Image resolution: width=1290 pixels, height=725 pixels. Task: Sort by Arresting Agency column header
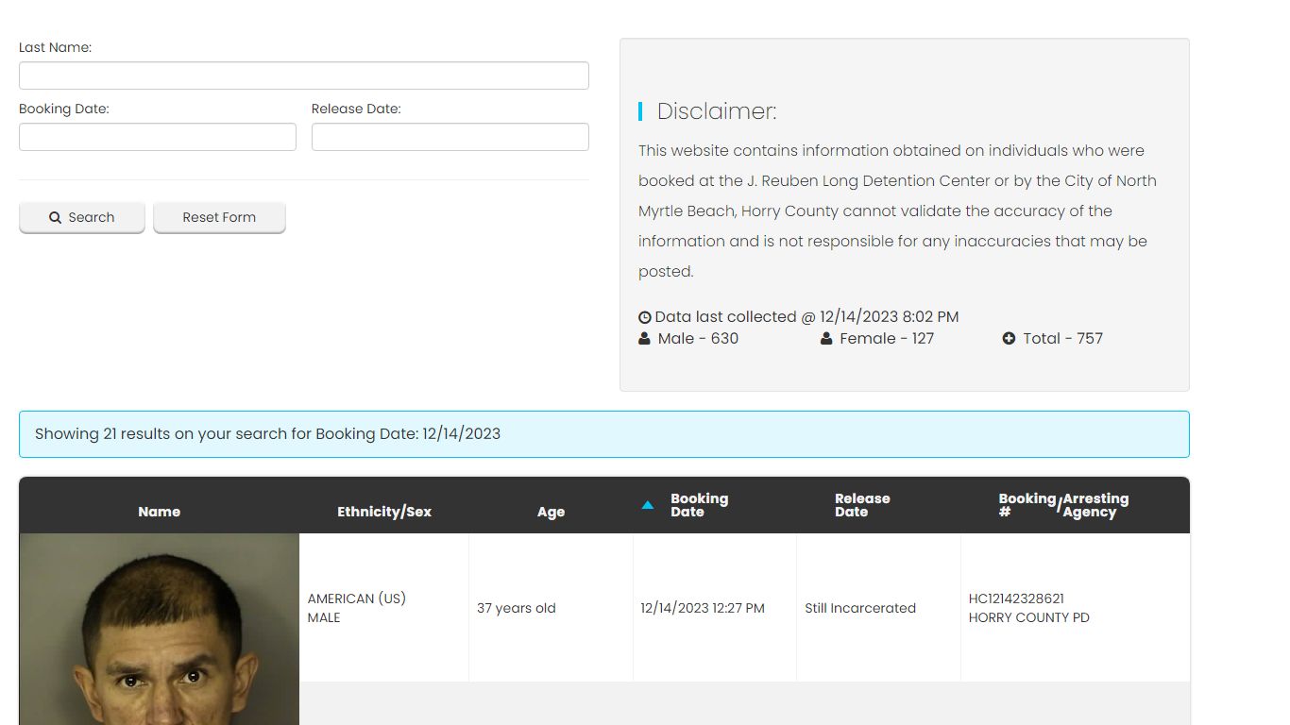pos(1095,505)
